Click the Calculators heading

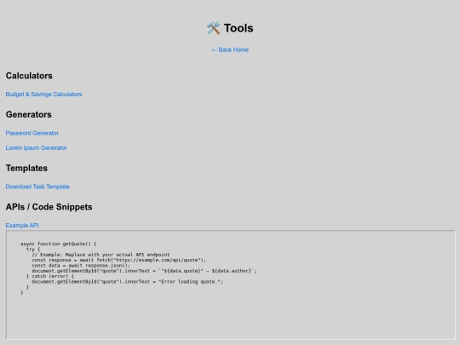click(29, 76)
